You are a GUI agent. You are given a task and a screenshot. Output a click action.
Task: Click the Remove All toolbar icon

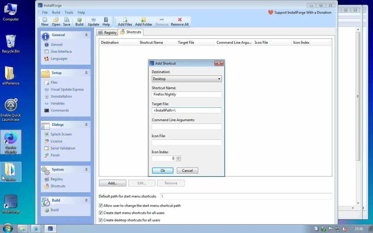(x=180, y=22)
